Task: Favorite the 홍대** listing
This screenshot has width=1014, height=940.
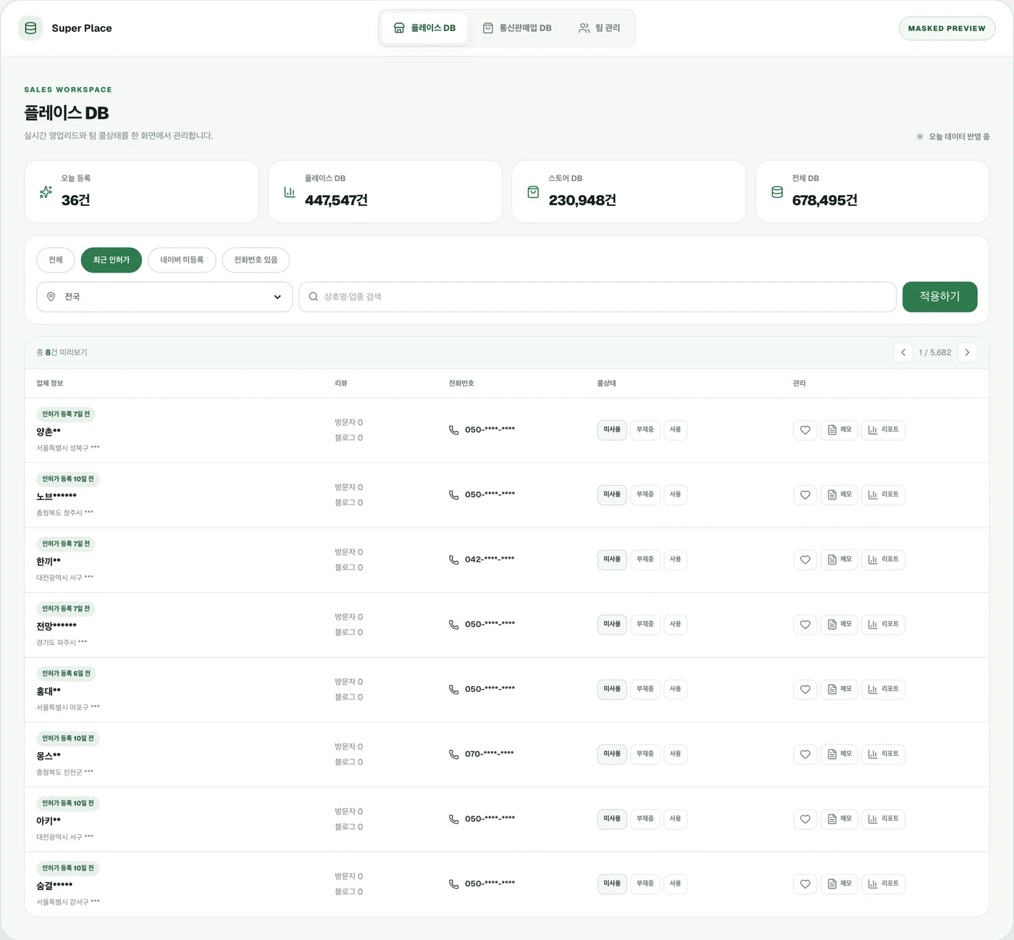Action: point(805,689)
